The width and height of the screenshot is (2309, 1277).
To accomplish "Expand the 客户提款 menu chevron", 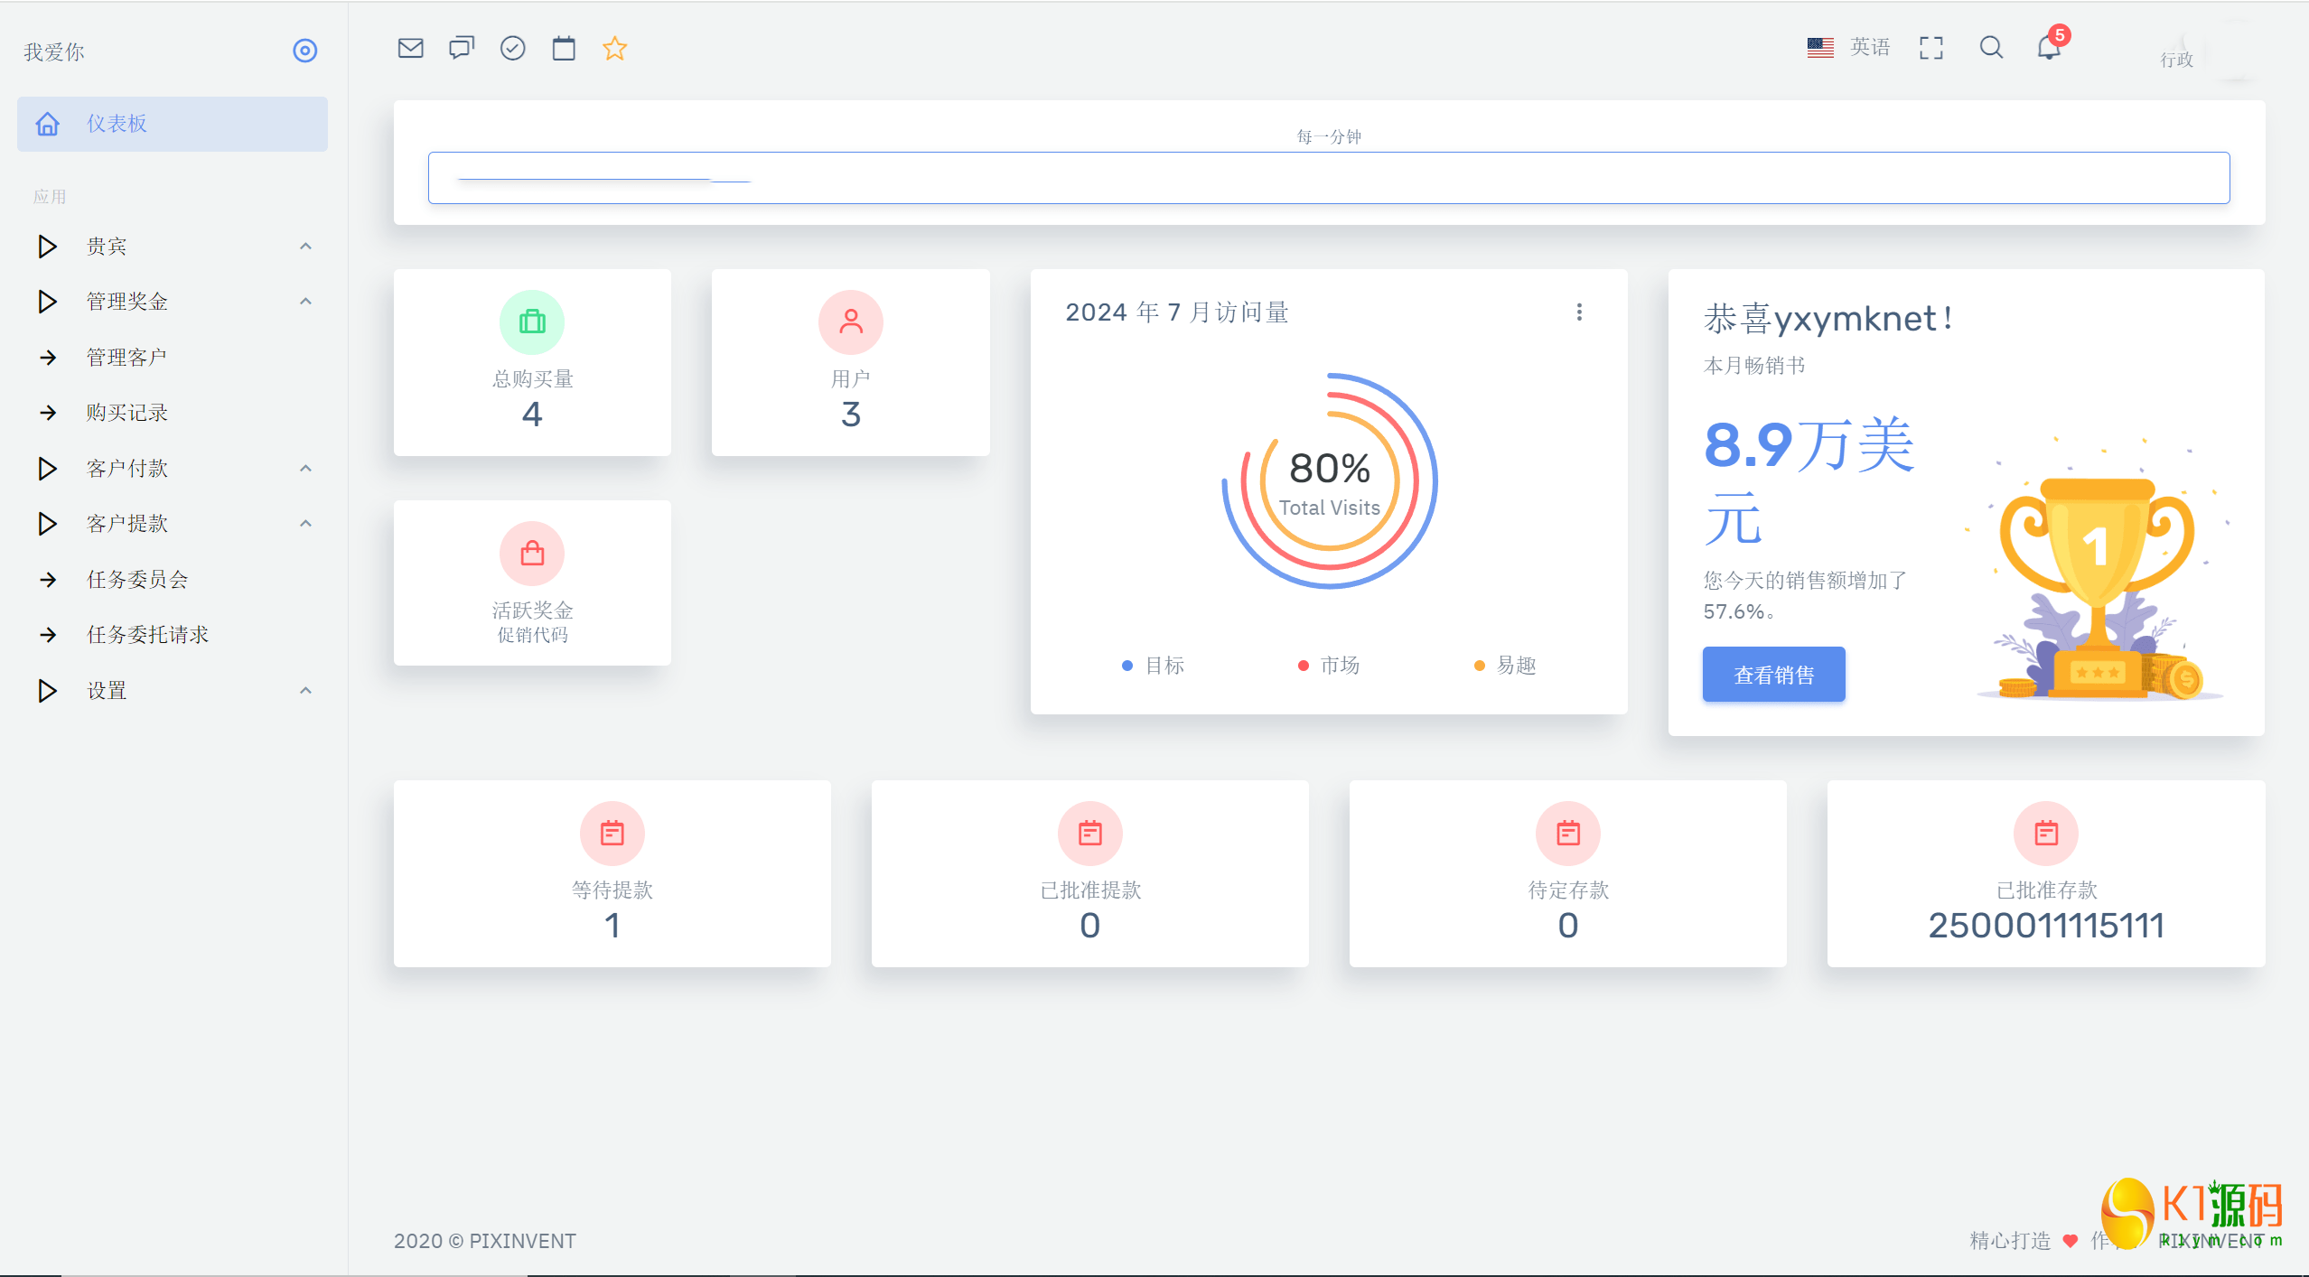I will pos(305,524).
